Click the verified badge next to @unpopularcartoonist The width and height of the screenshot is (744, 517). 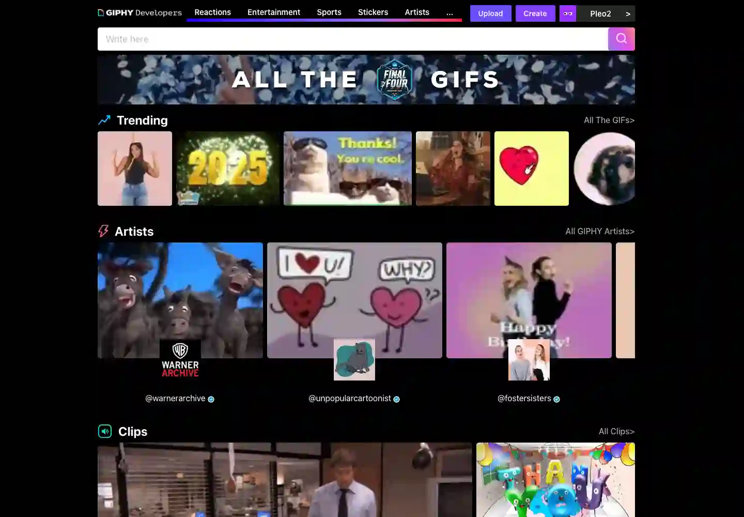pyautogui.click(x=396, y=399)
